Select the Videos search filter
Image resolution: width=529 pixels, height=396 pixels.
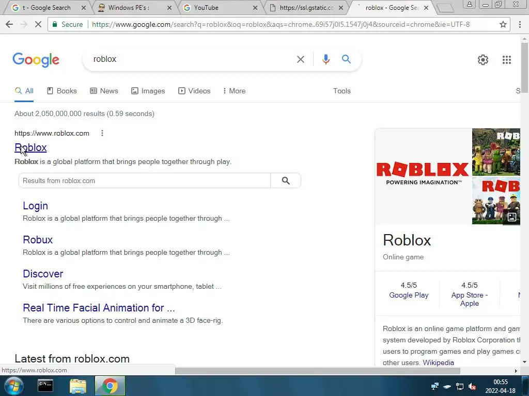tap(194, 91)
